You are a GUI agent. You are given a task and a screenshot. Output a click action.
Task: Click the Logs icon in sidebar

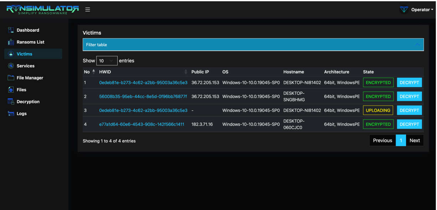[x=11, y=114]
